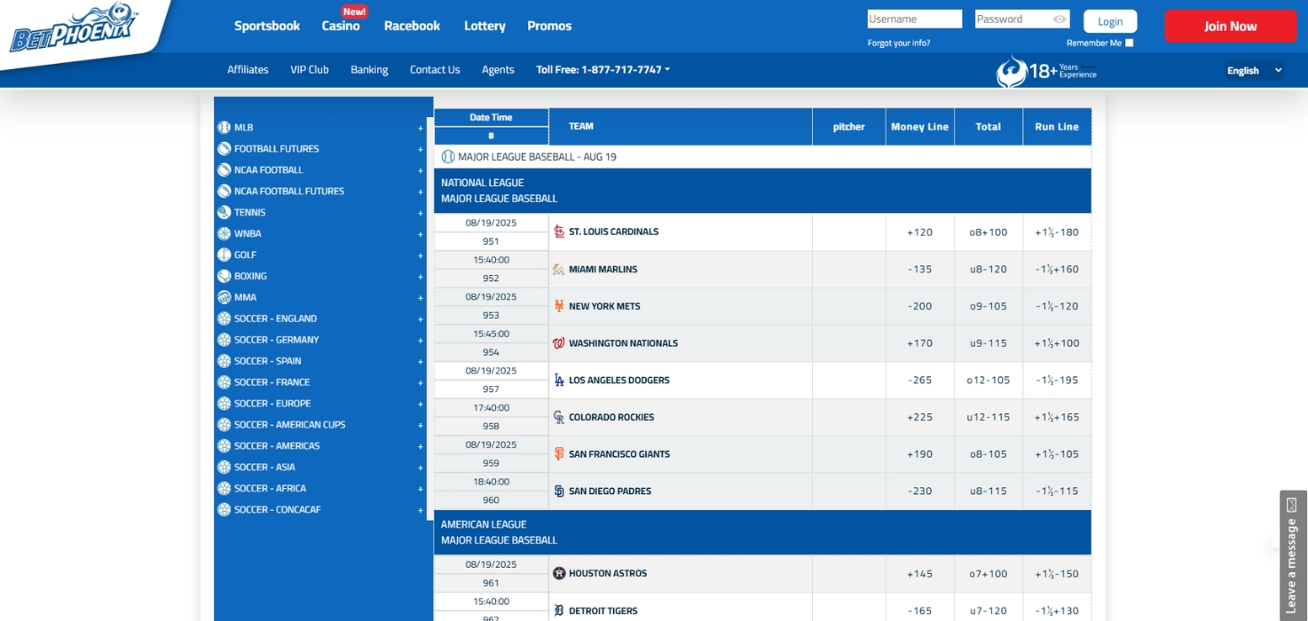Open the Racebook menu item
Viewport: 1308px width, 621px height.
tap(412, 26)
